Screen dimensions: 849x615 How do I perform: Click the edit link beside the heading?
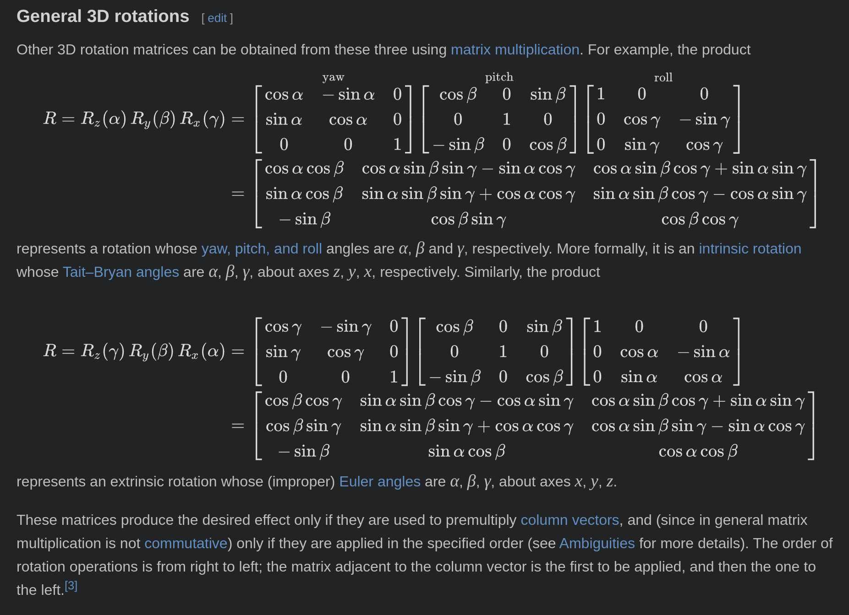(217, 18)
